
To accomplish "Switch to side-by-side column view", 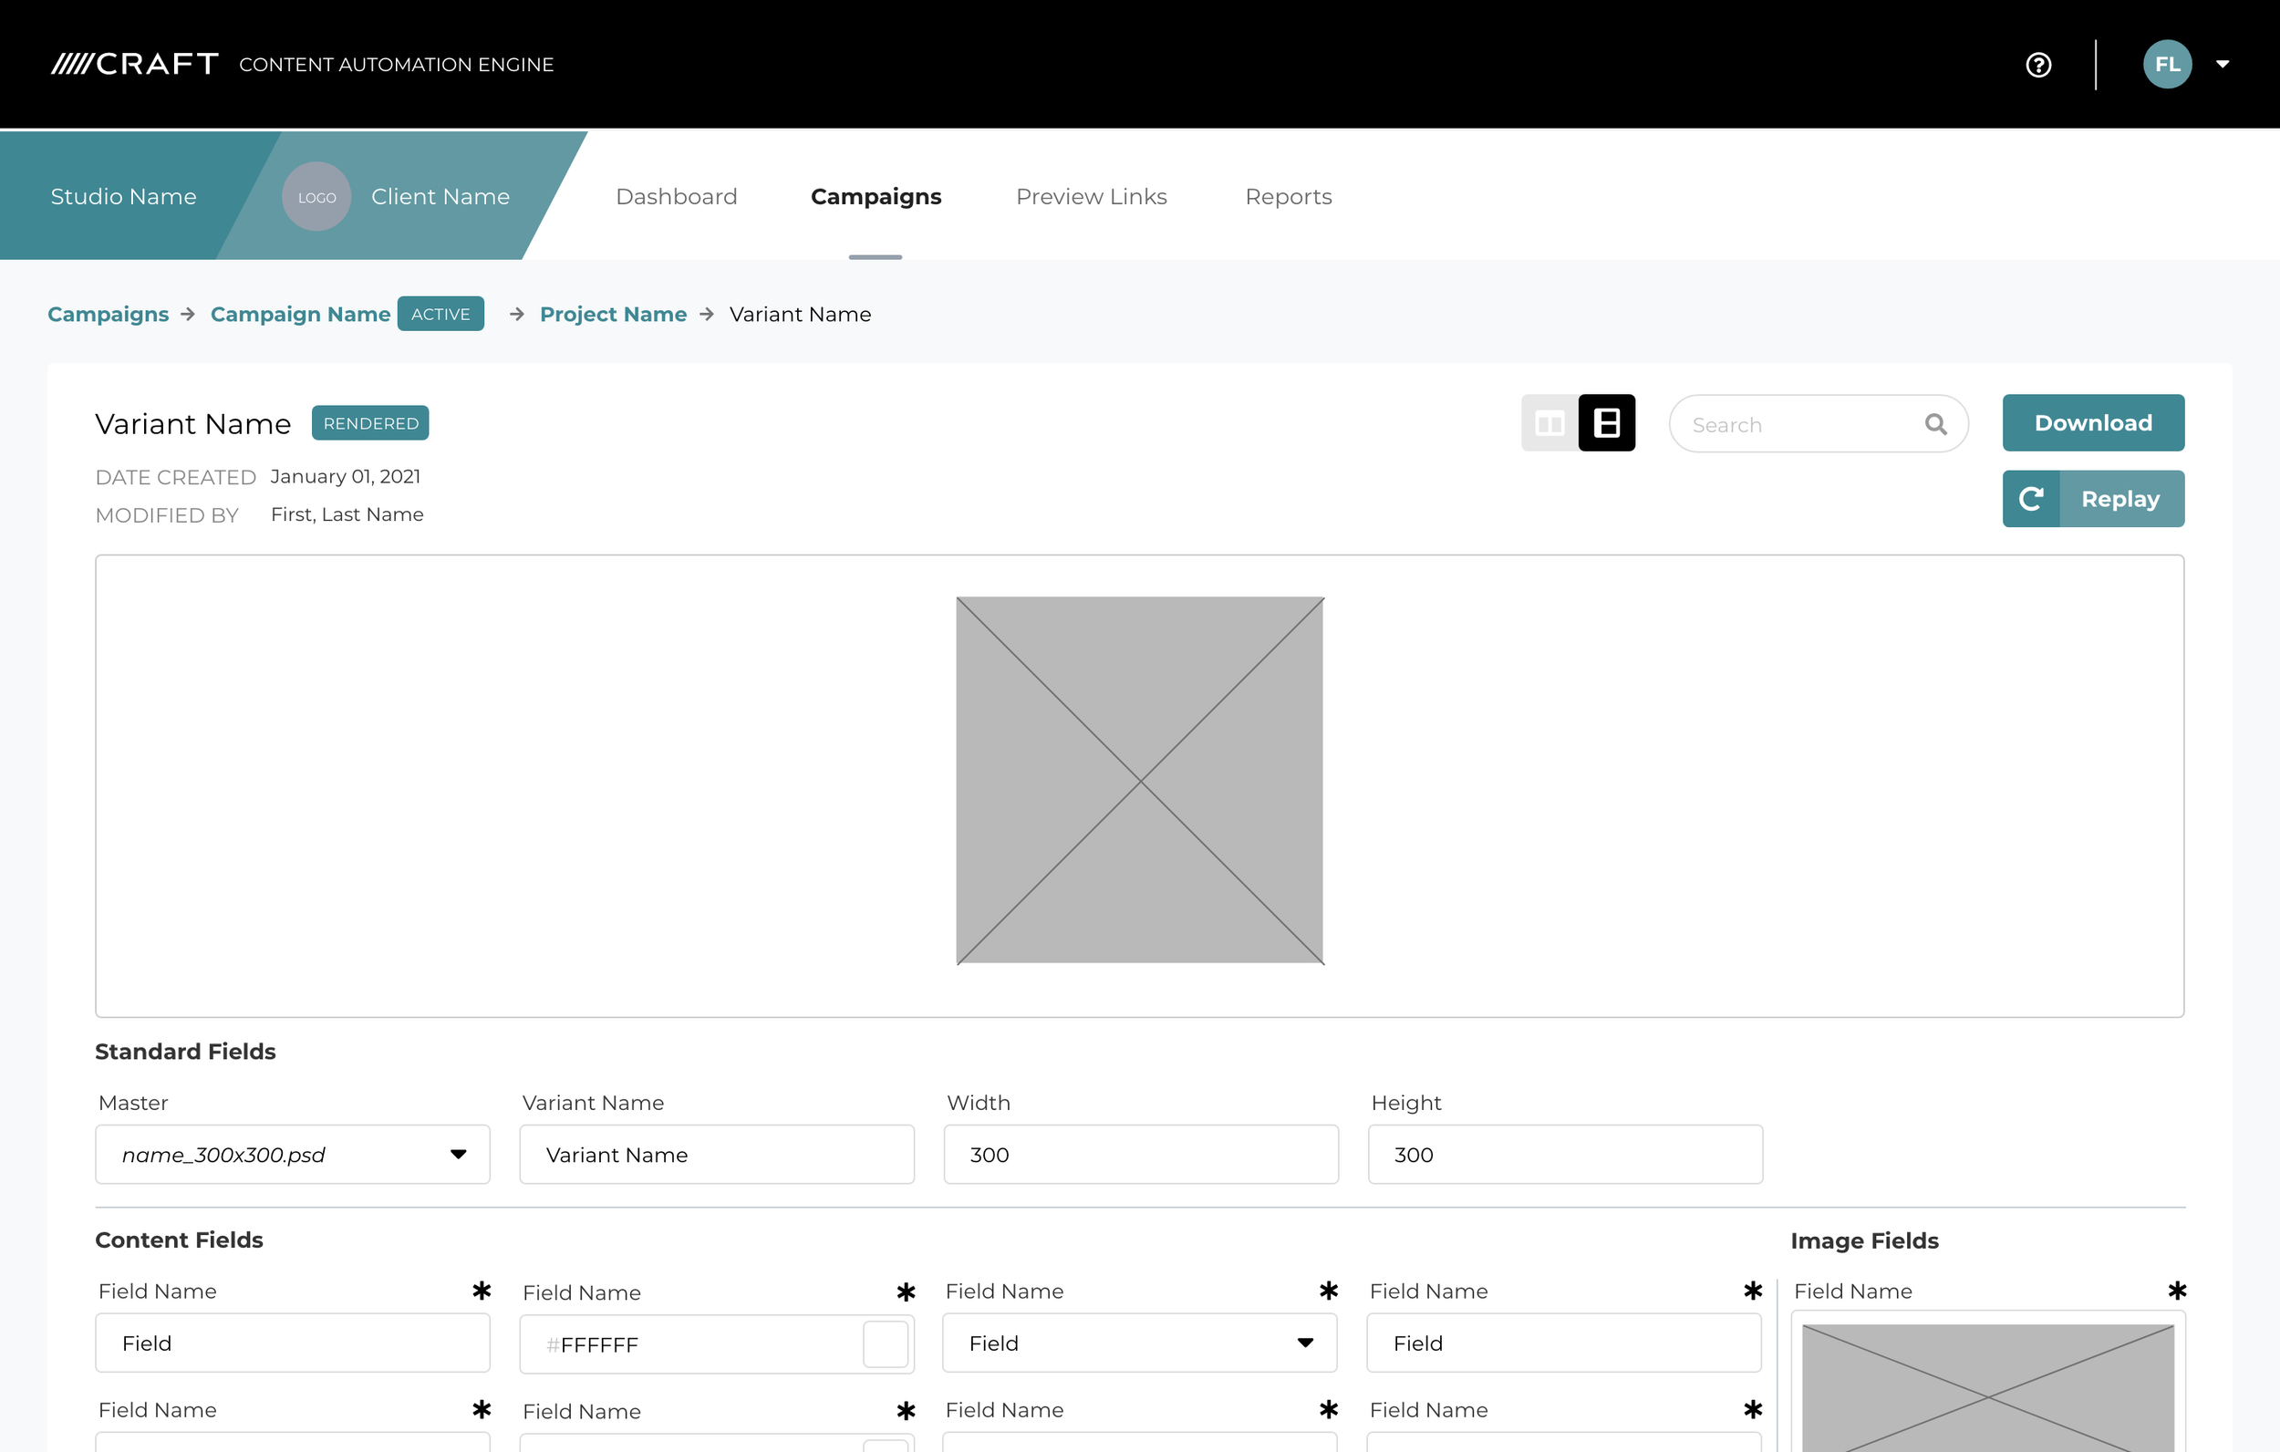I will click(x=1549, y=423).
